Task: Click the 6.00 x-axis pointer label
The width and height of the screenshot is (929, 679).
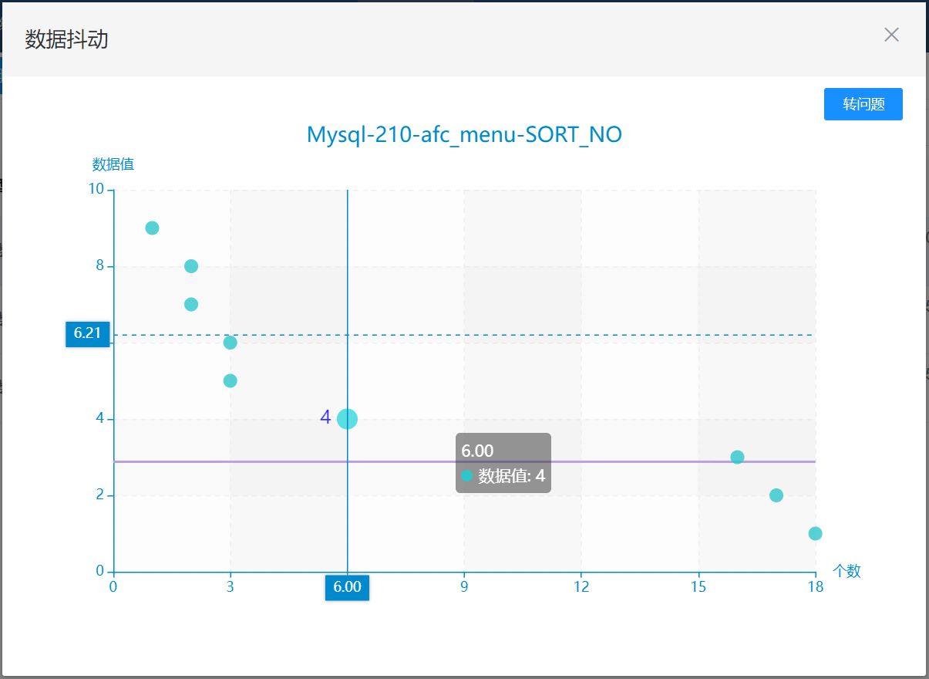Action: [x=347, y=587]
